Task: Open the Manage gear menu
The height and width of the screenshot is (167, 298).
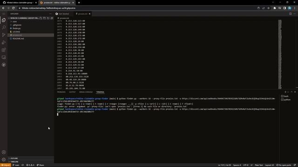Action: (4, 160)
